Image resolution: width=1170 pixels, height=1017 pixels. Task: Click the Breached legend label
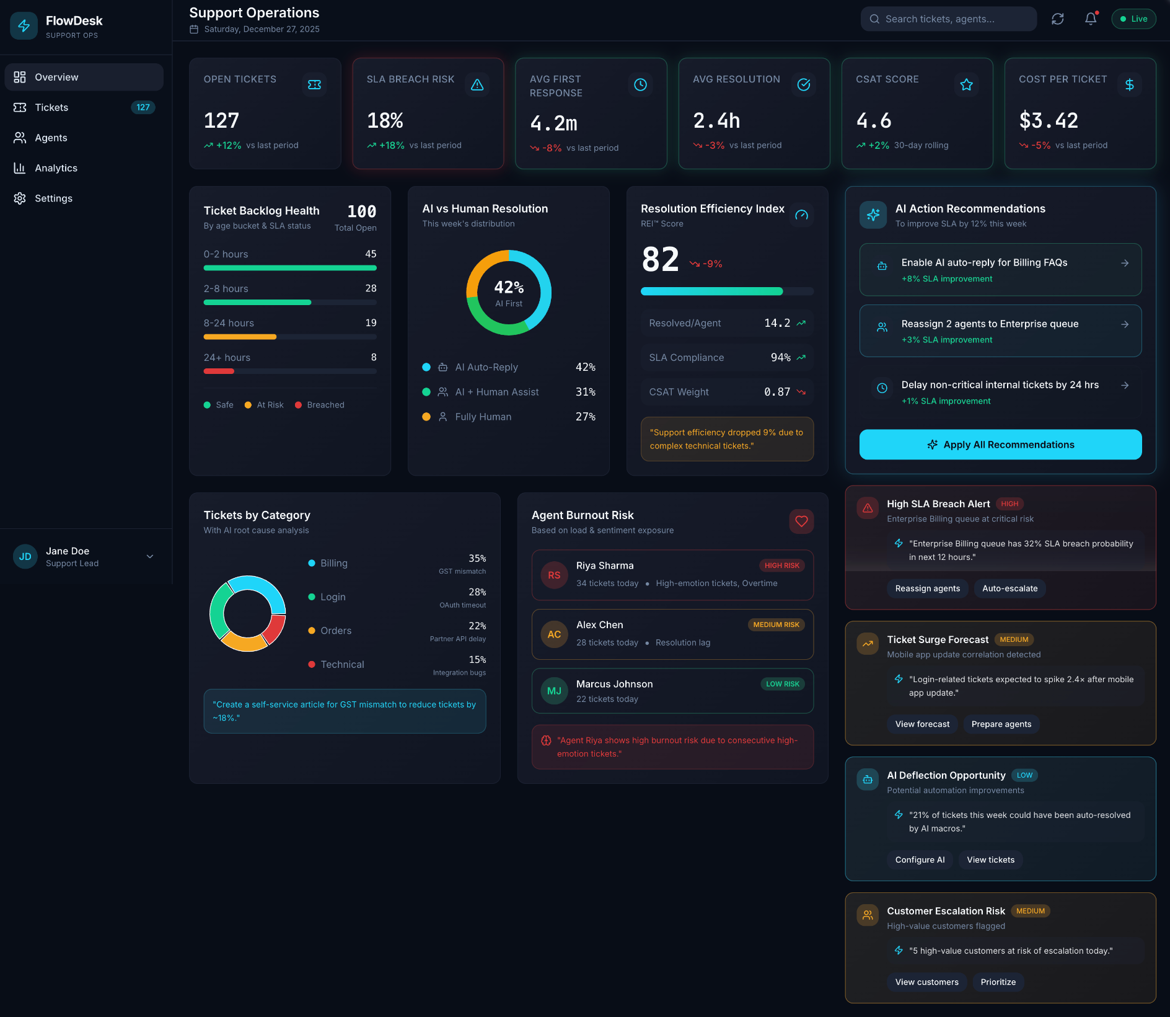pos(325,405)
